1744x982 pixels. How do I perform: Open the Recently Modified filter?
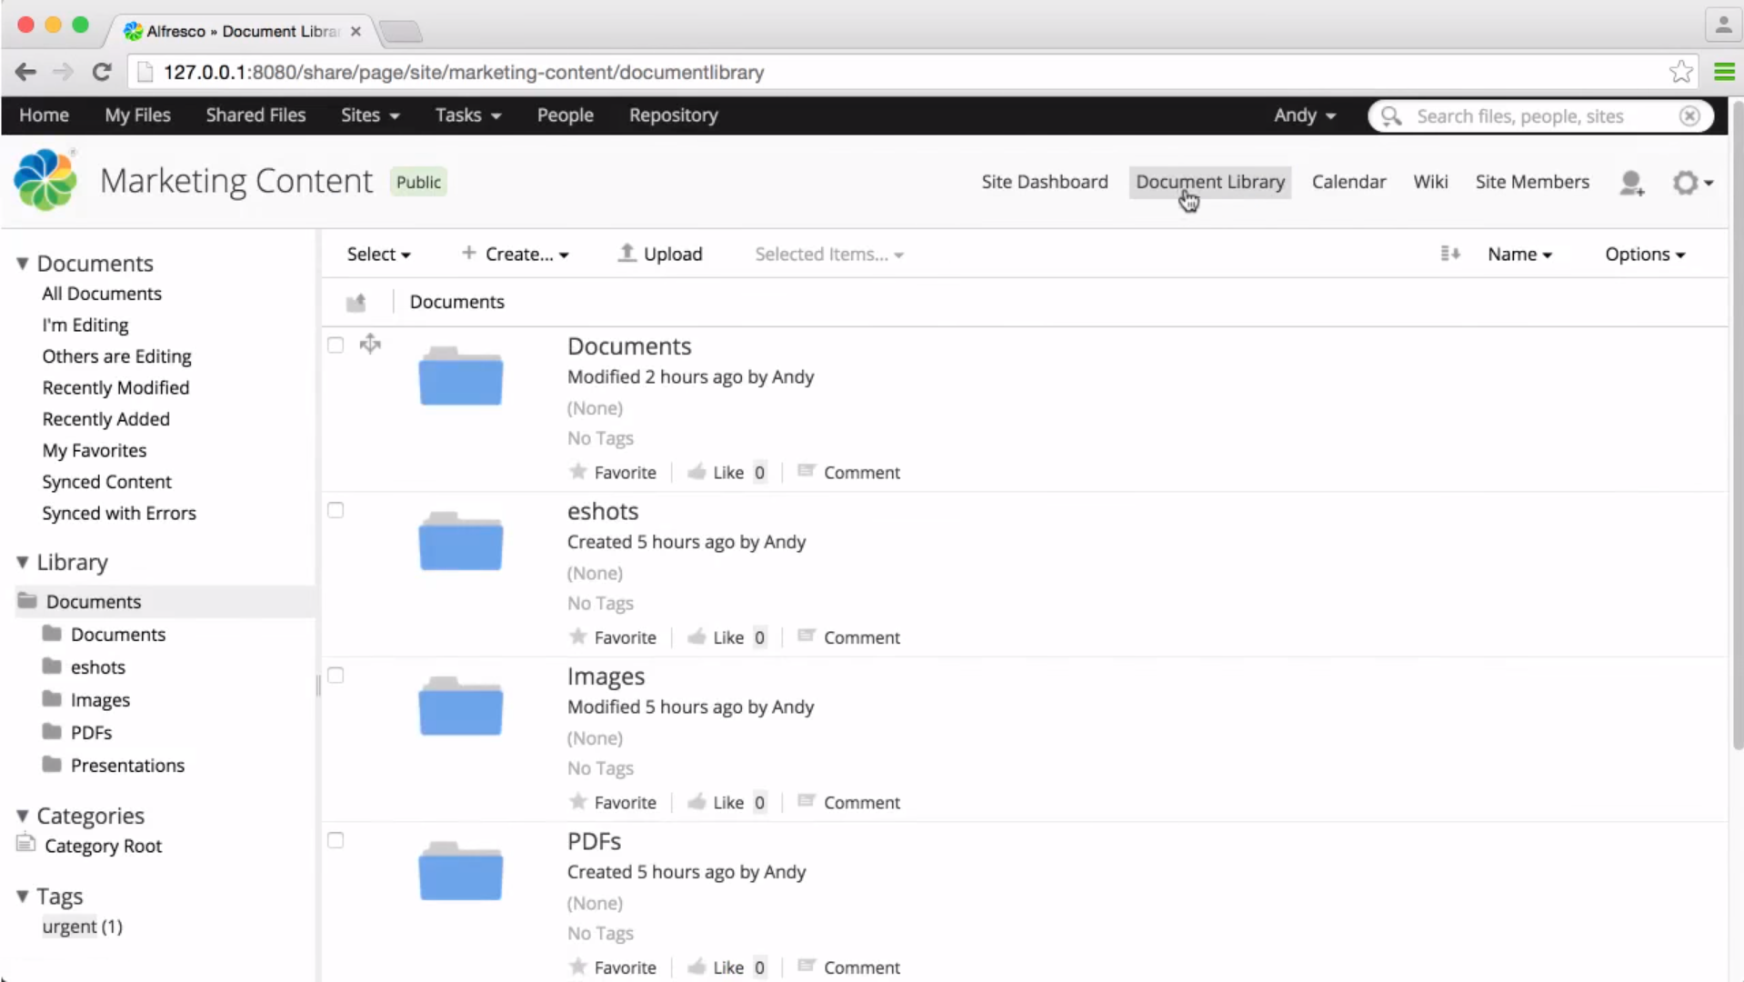click(115, 387)
